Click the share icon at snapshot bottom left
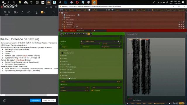The height and width of the screenshot is (105, 187). click(x=4, y=100)
